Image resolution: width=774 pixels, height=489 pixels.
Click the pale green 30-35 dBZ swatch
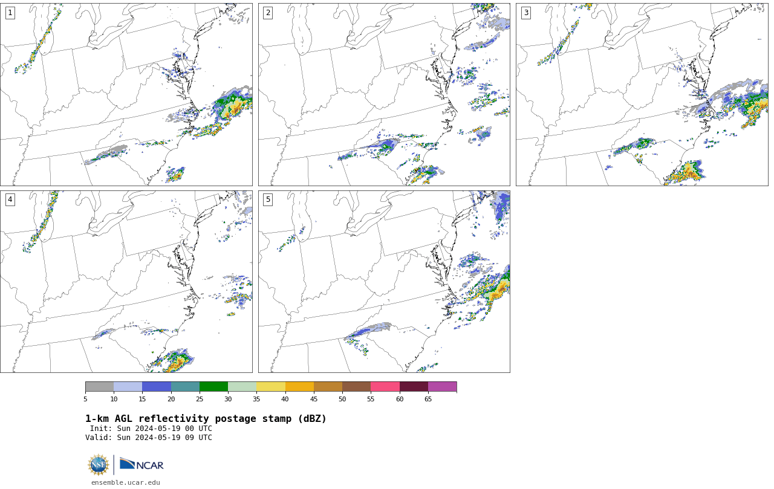pyautogui.click(x=242, y=387)
